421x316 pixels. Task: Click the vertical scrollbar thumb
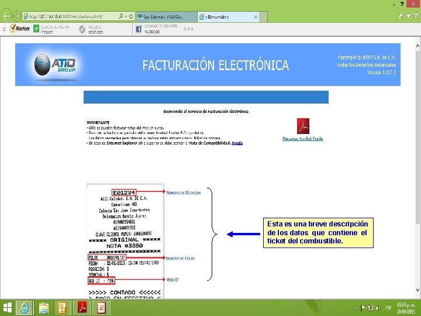(x=417, y=137)
